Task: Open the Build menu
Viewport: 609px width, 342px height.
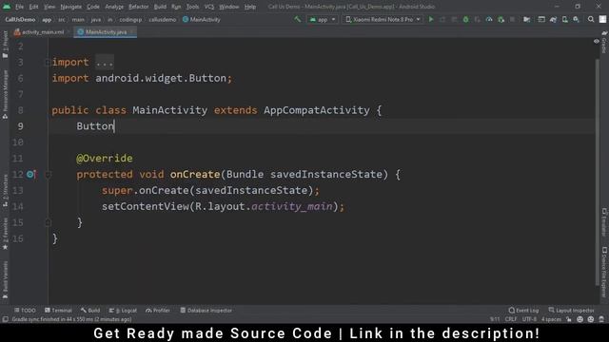Action: pyautogui.click(x=160, y=7)
